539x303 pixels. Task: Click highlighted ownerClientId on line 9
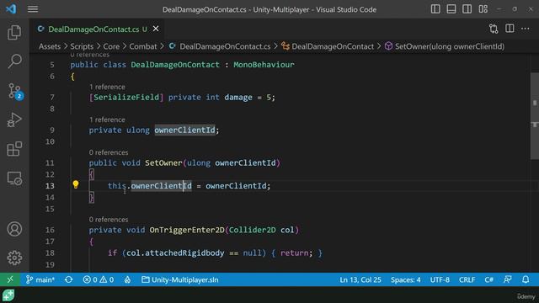184,130
